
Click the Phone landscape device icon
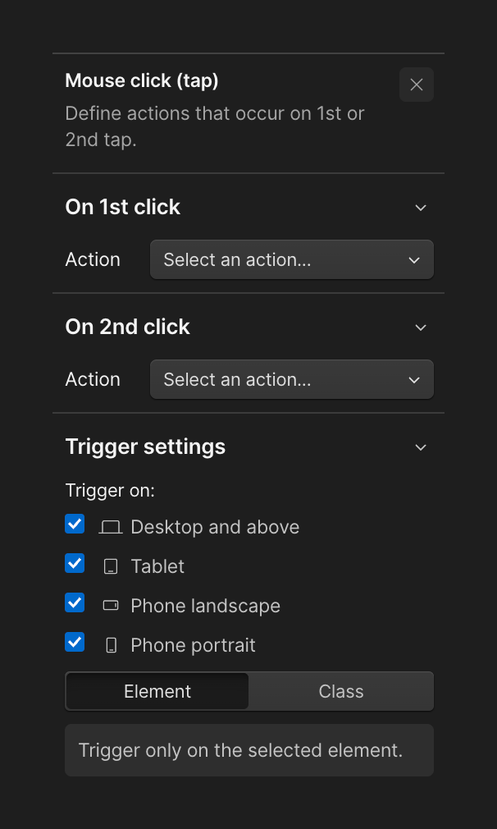110,602
